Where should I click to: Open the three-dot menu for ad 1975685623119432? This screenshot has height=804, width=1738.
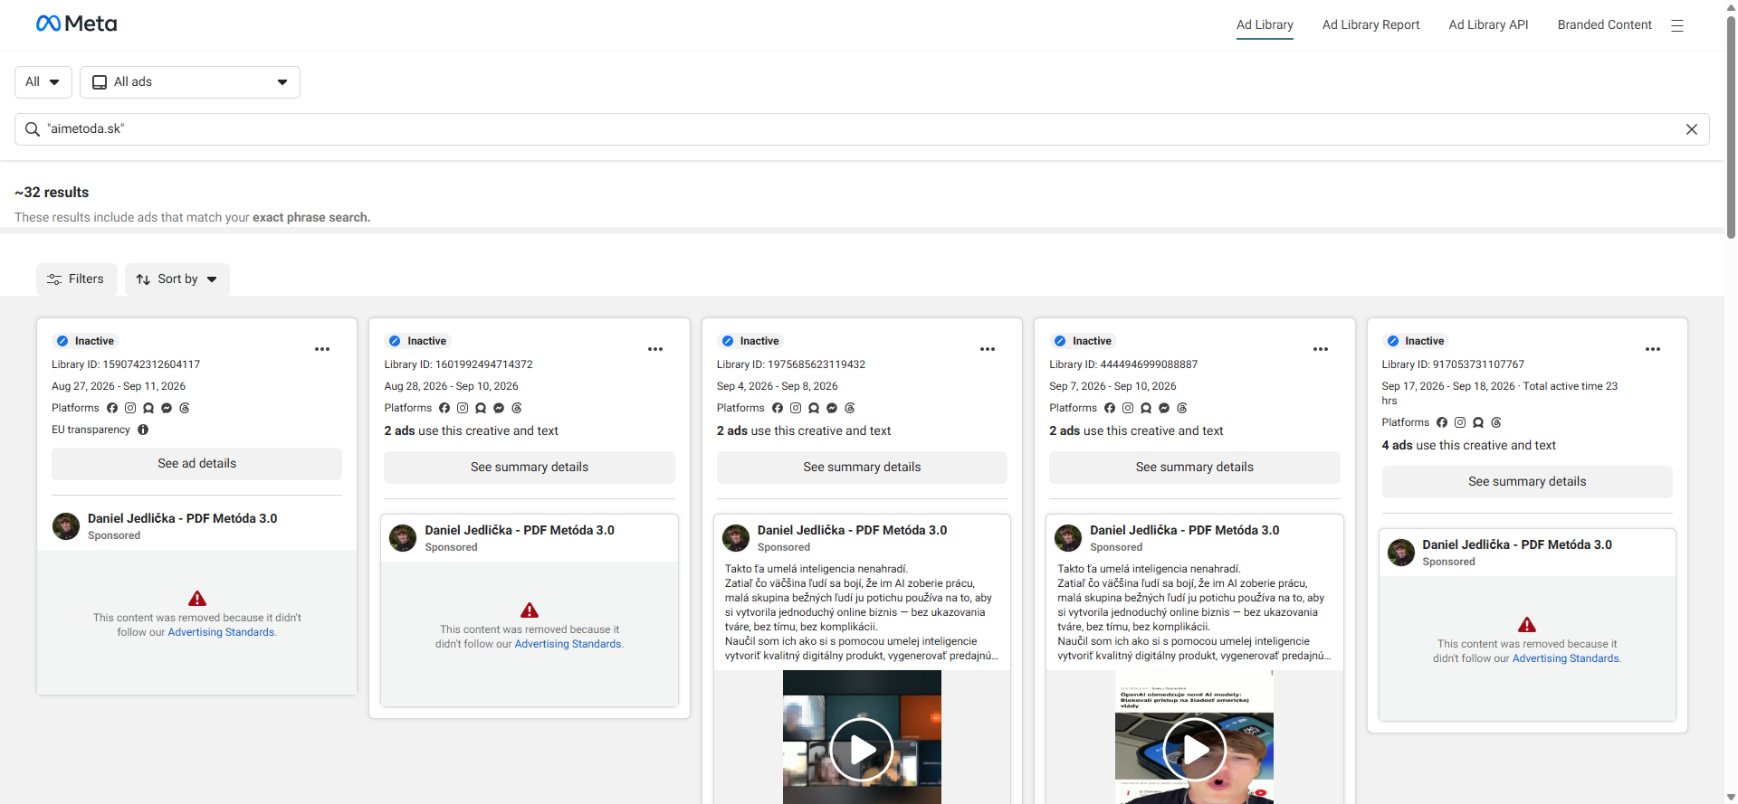coord(988,349)
